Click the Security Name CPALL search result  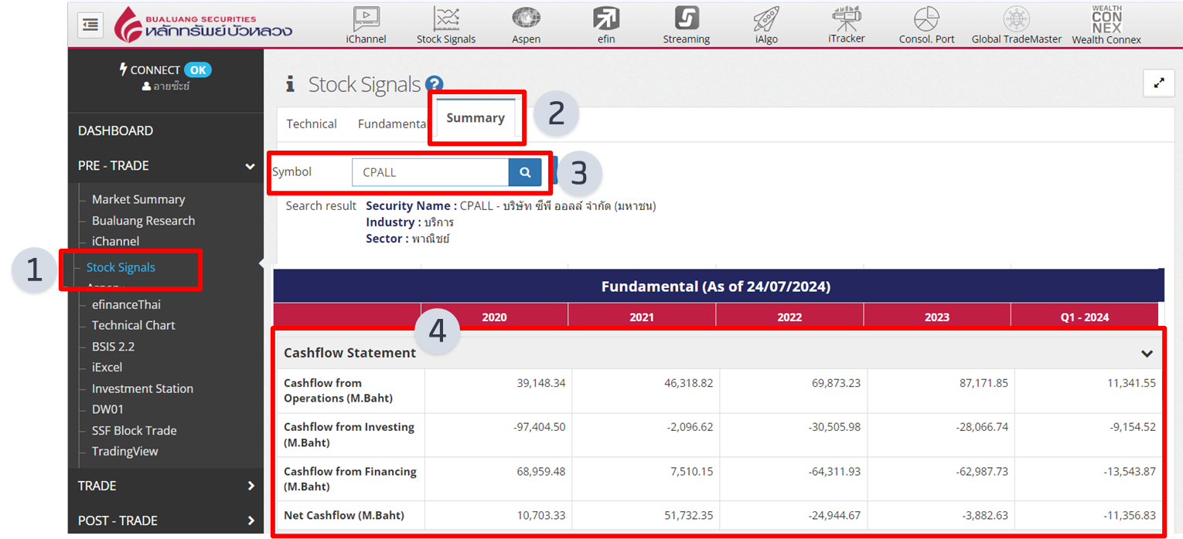510,206
